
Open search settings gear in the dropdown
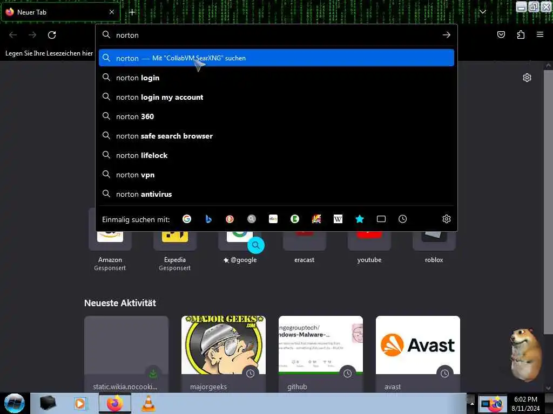point(446,219)
